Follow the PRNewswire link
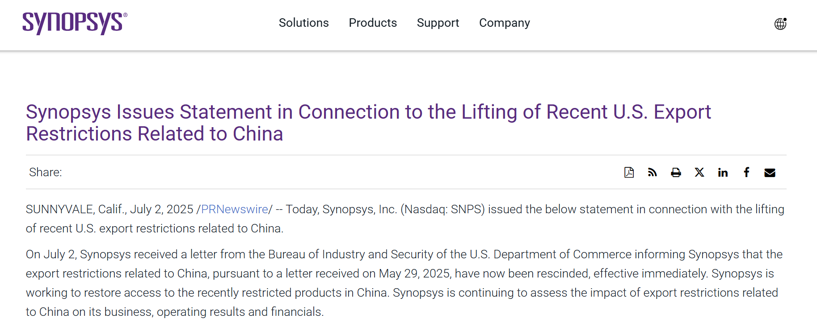This screenshot has height=327, width=817. point(235,209)
